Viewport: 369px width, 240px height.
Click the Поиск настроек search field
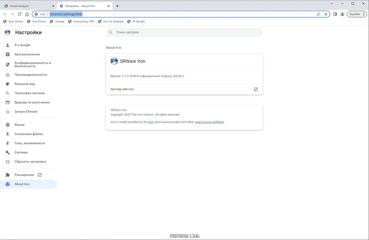tap(184, 32)
